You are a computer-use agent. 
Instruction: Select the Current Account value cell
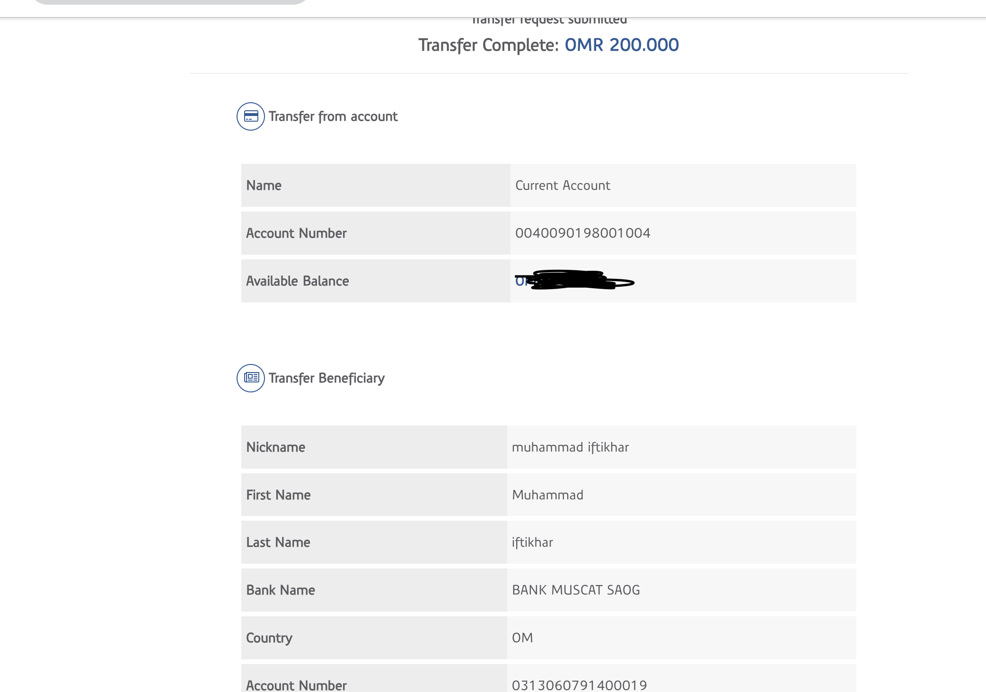coord(563,186)
